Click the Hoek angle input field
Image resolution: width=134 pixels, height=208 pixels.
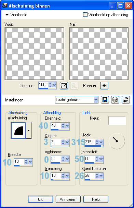[90, 142]
